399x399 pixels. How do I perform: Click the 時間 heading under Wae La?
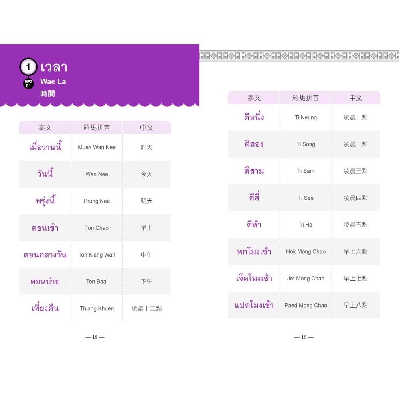click(x=47, y=94)
